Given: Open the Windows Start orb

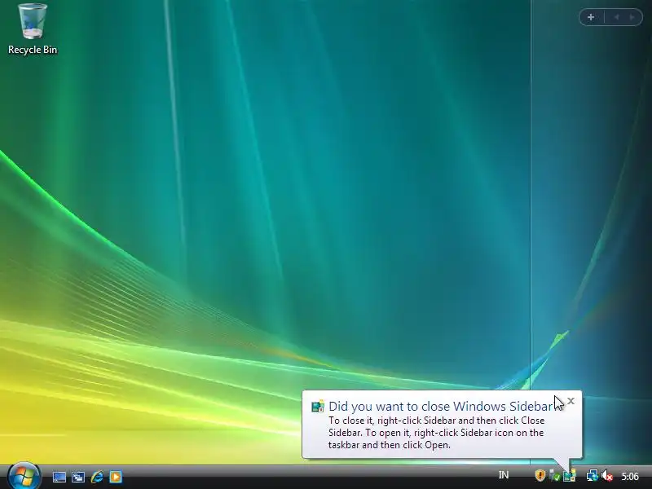Looking at the screenshot, I should (x=24, y=476).
